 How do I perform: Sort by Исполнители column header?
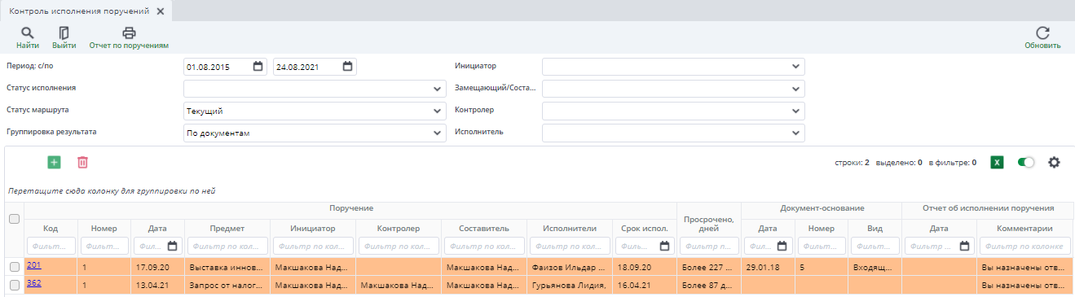point(569,229)
